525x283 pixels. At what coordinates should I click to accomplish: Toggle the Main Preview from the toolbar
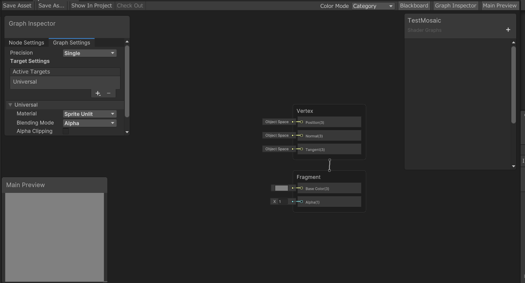click(x=500, y=5)
